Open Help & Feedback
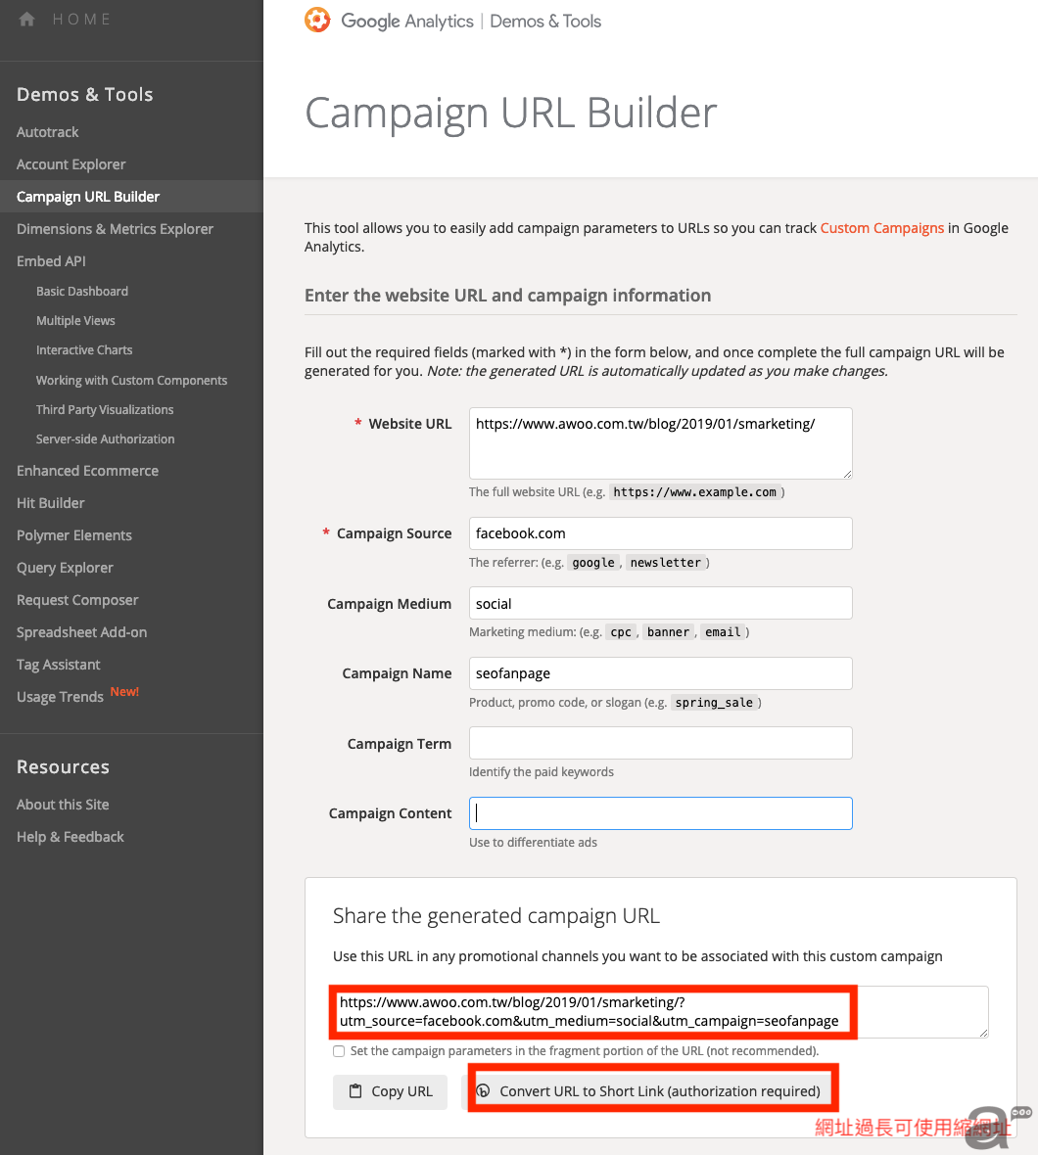This screenshot has height=1155, width=1038. (70, 837)
